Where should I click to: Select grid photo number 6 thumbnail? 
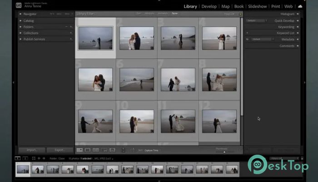pyautogui.click(x=137, y=80)
